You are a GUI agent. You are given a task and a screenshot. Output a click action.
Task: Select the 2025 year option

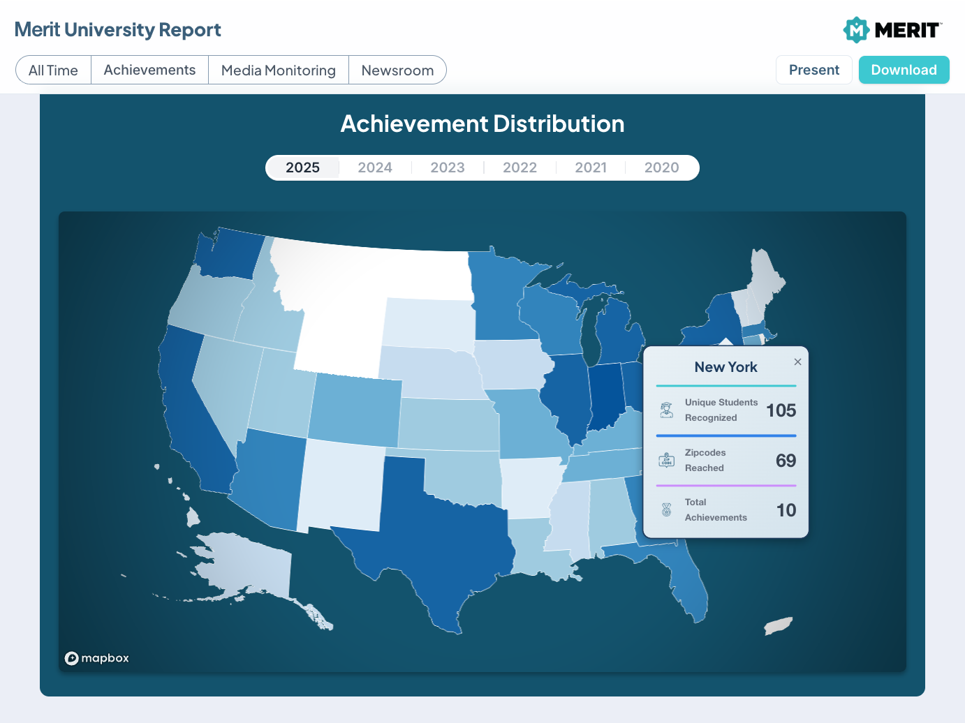[x=302, y=167]
